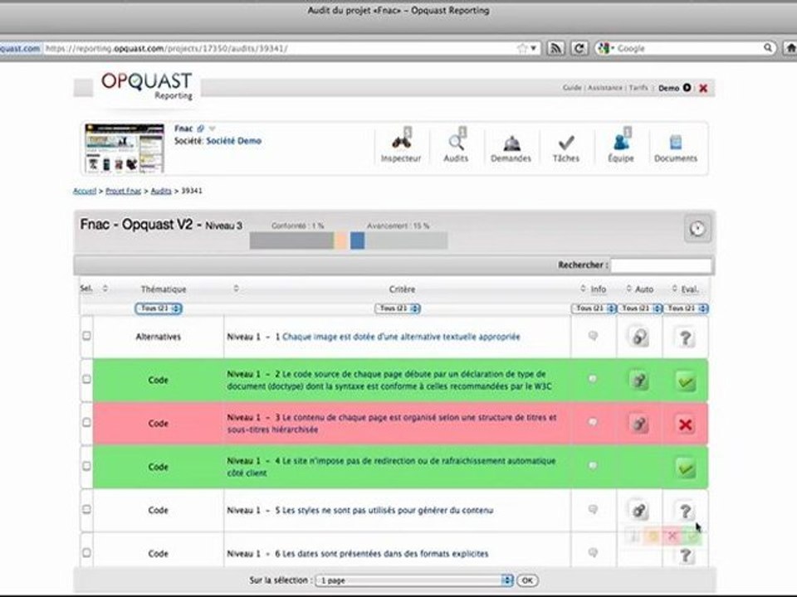The width and height of the screenshot is (797, 597).
Task: Click the green check eval for criterion 2
Action: coord(686,381)
